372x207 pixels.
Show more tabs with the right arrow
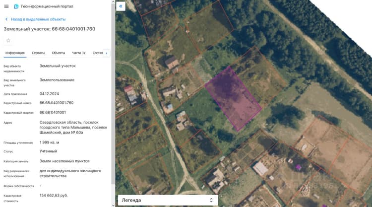click(107, 53)
